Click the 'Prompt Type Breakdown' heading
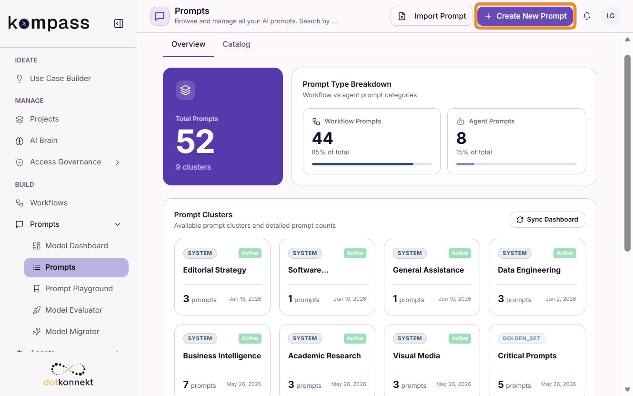633x396 pixels. [x=347, y=84]
